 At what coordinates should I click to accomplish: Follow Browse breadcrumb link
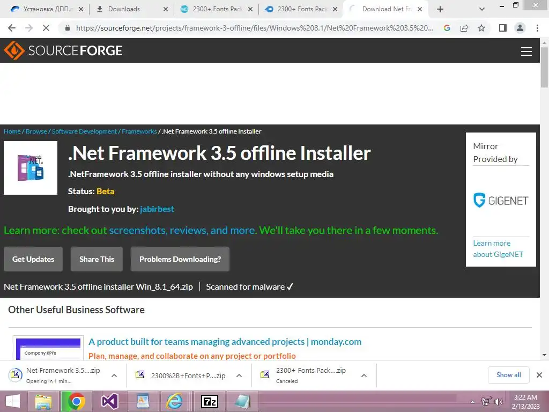coord(36,131)
